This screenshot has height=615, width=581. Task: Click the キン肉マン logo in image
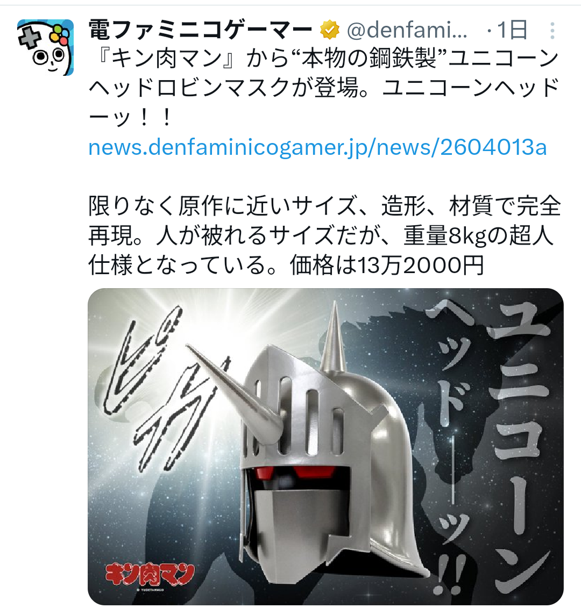pos(150,575)
